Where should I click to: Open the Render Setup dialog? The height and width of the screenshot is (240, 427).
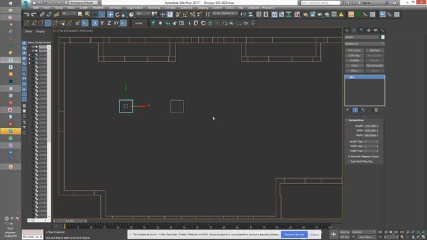click(x=306, y=15)
